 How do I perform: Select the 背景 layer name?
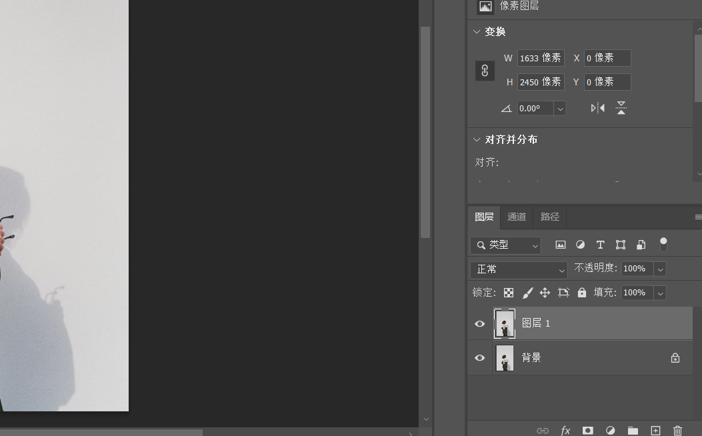[x=531, y=357]
